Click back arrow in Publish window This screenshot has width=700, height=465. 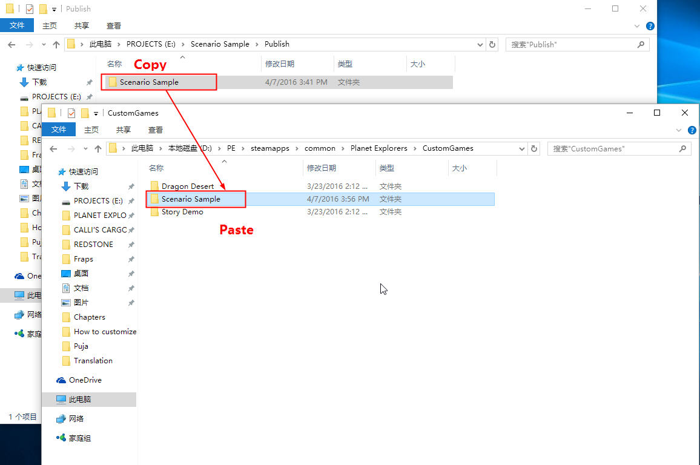click(12, 45)
